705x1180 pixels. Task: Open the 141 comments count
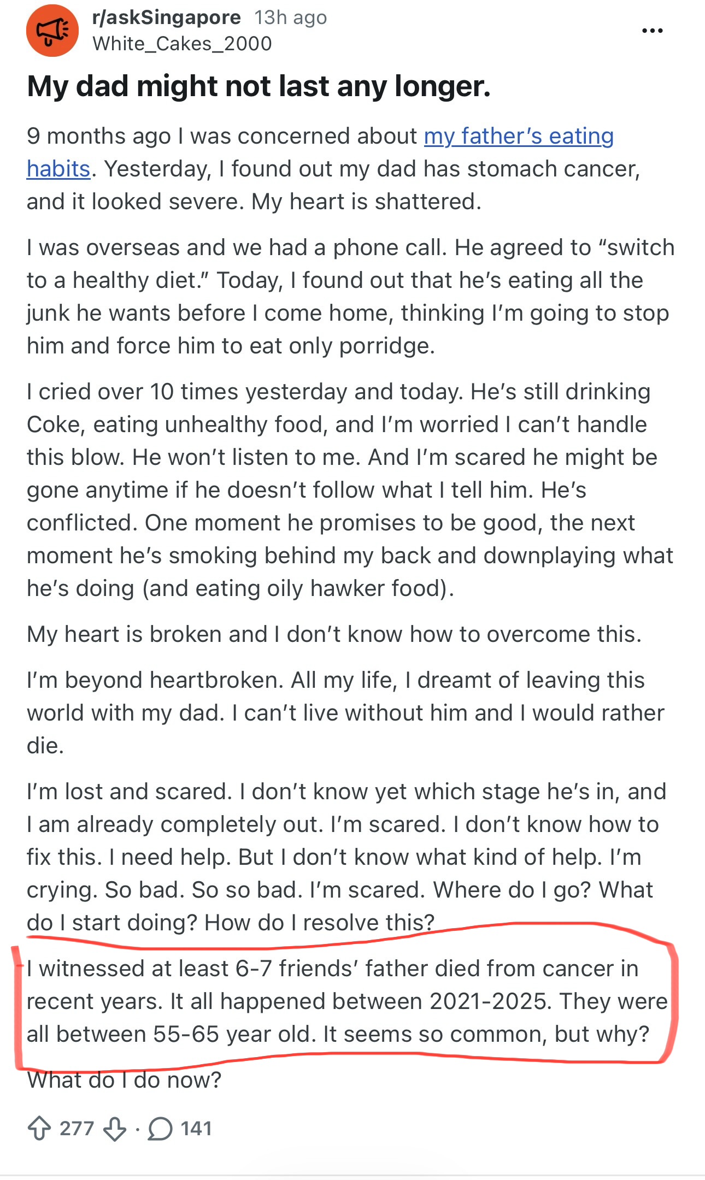click(x=196, y=1128)
